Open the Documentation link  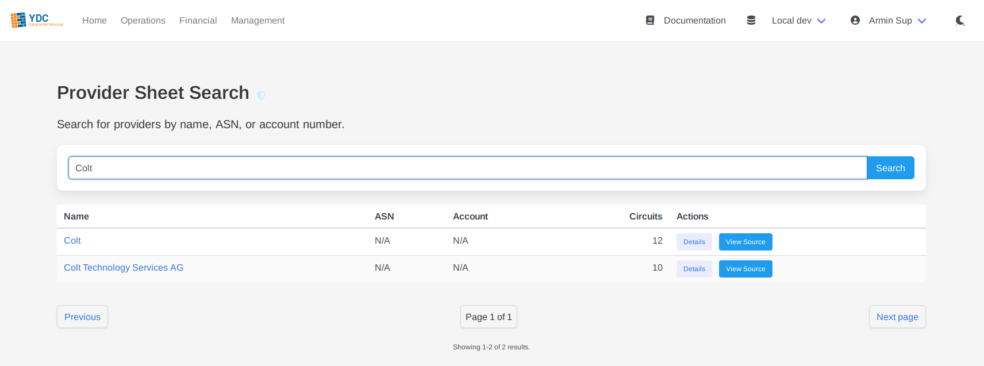(694, 21)
